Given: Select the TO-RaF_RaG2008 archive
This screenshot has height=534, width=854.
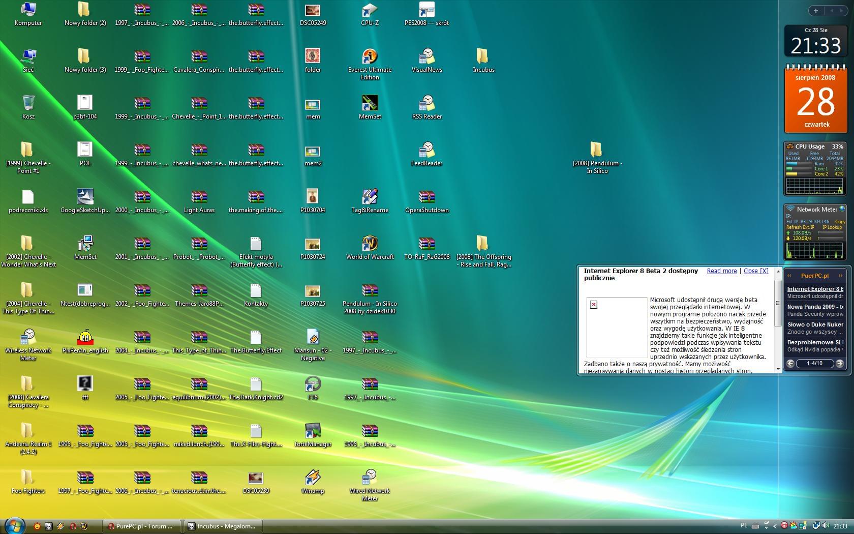Looking at the screenshot, I should [426, 248].
